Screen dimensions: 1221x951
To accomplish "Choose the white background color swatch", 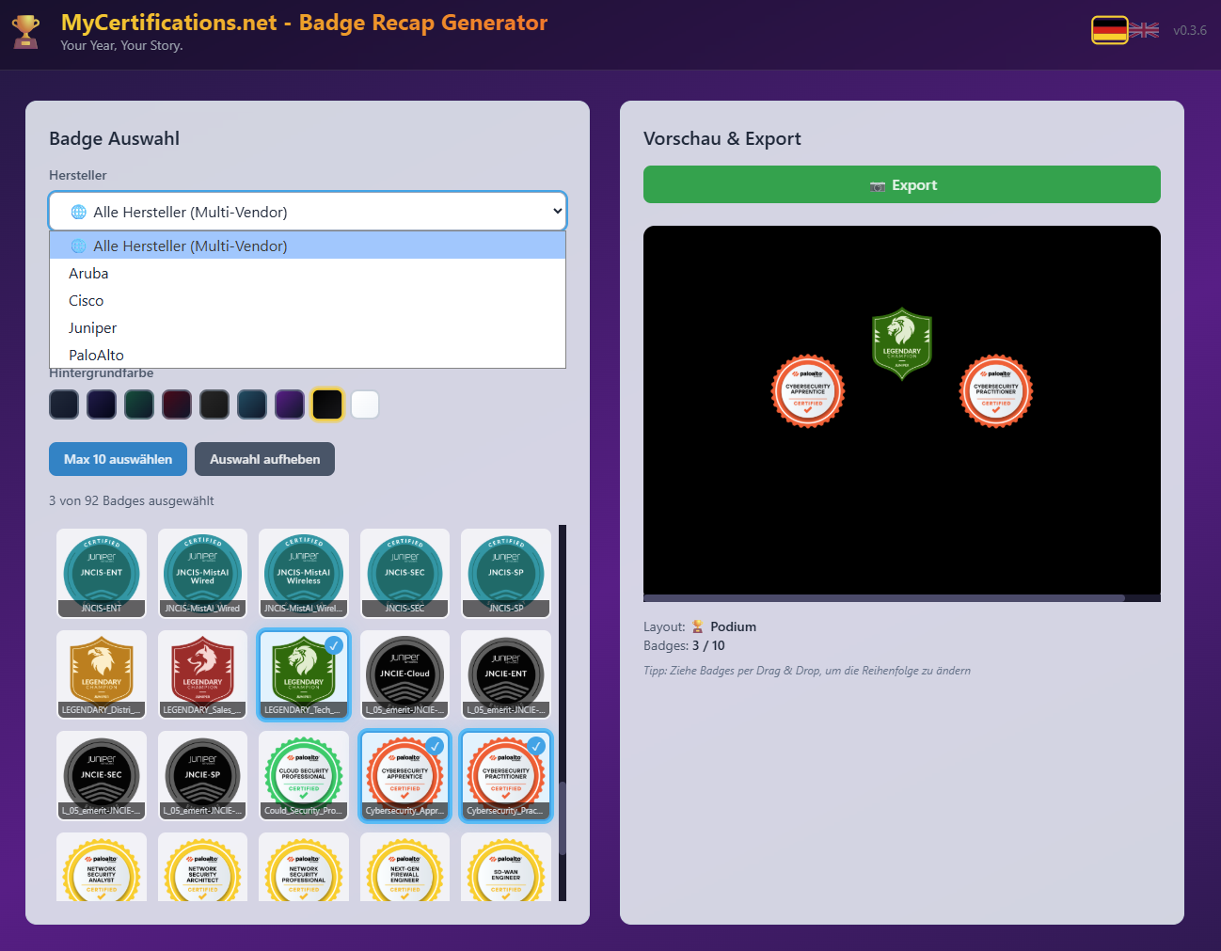I will [x=365, y=404].
